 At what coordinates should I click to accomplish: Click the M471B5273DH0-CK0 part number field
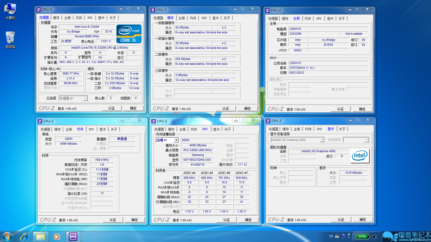point(198,160)
